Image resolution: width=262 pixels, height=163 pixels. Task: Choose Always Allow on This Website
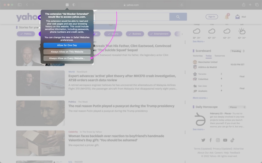coord(67,52)
